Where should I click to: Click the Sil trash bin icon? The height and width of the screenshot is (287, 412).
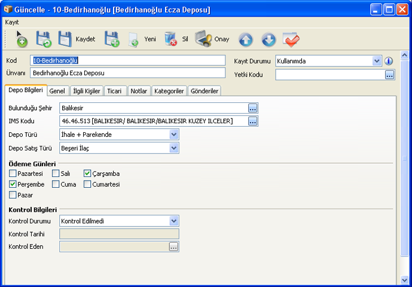[x=170, y=39]
